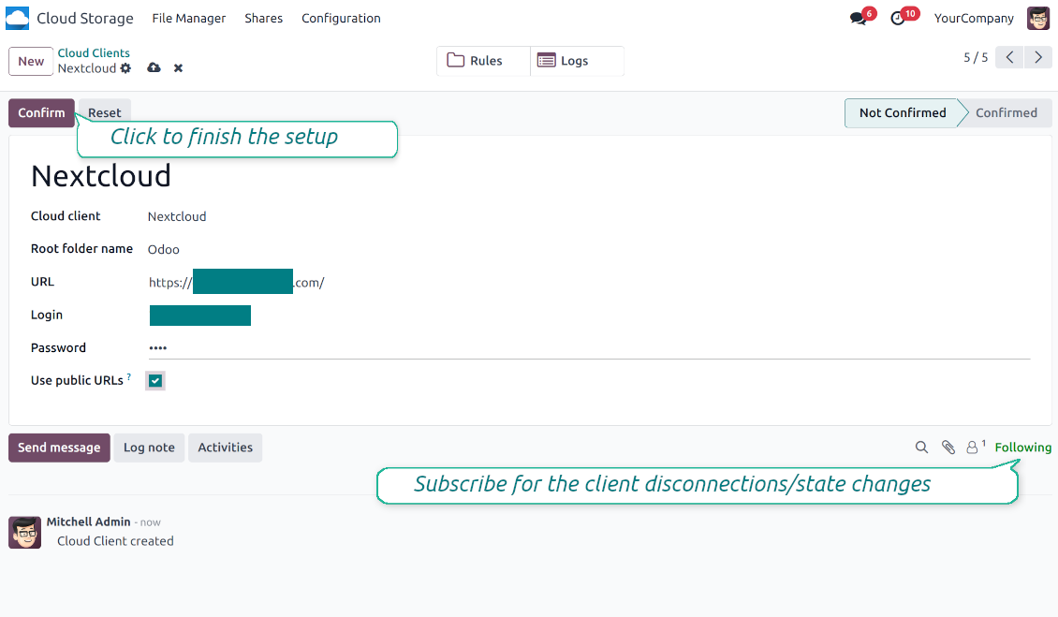Image resolution: width=1058 pixels, height=617 pixels.
Task: Create a New cloud client
Action: (31, 62)
